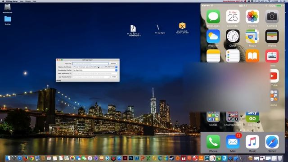This screenshot has height=162, width=288.
Task: Open the Social folder on the iPhone
Action: point(213,117)
